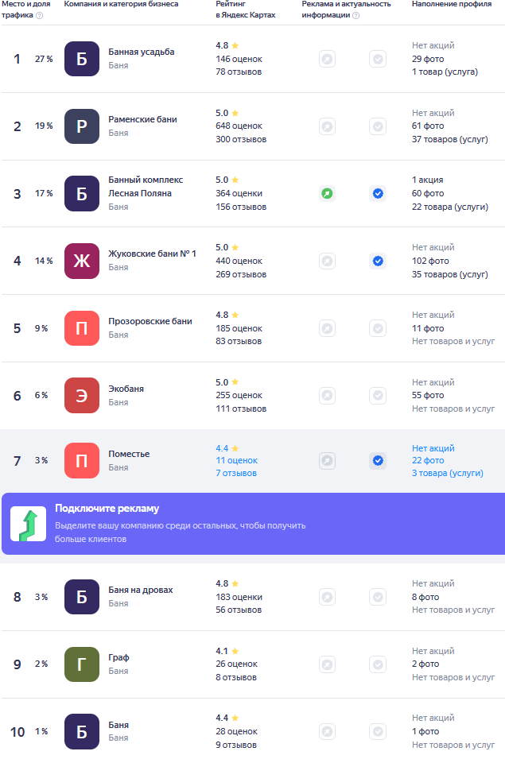Click green advertising icon for Лесная Поляна

[x=327, y=193]
